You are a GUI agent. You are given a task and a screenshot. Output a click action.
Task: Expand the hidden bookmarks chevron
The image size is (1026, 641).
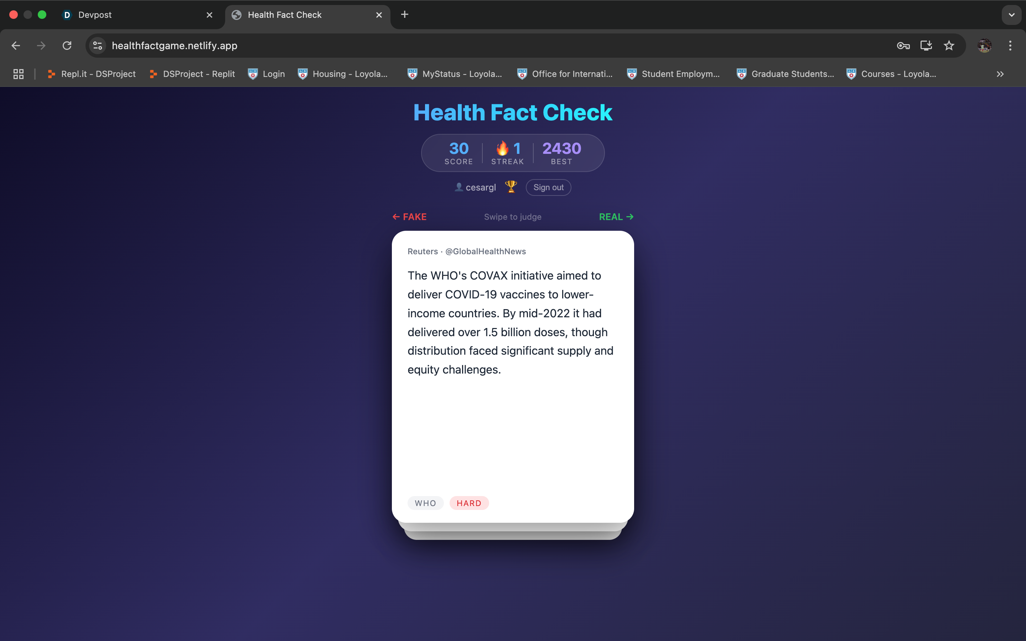1000,74
